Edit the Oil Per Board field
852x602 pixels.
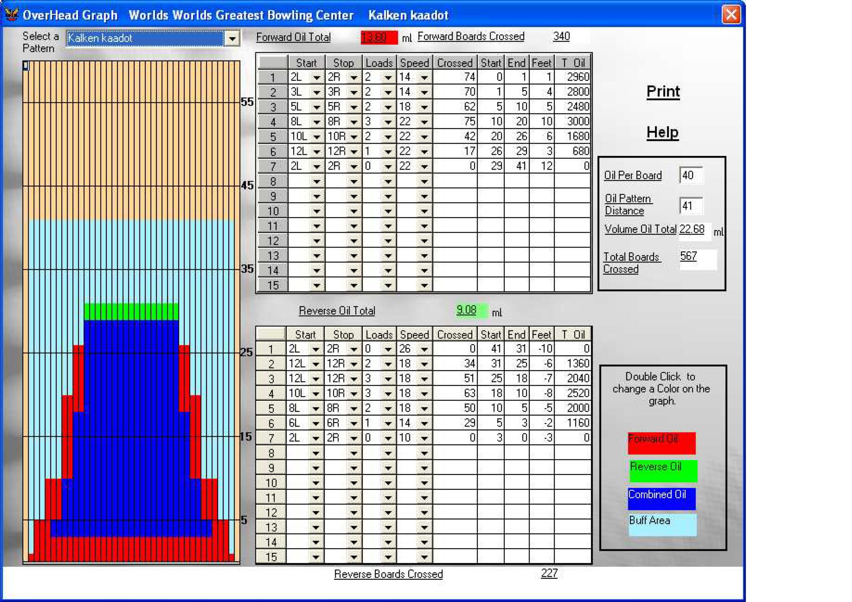coord(691,175)
